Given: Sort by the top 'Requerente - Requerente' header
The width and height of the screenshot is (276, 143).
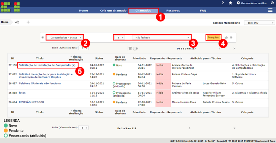Looking at the screenshot, I should click(x=166, y=58).
